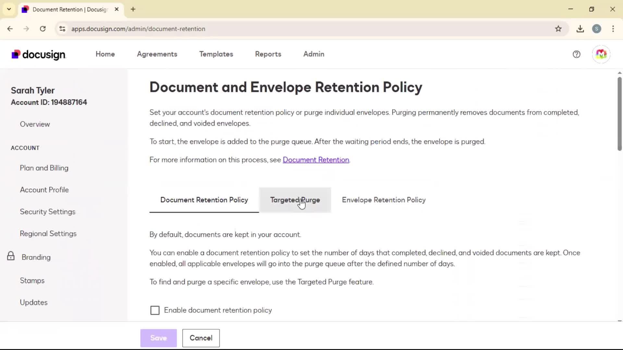Click the scrollbar down arrow
This screenshot has width=623, height=350.
[619, 321]
